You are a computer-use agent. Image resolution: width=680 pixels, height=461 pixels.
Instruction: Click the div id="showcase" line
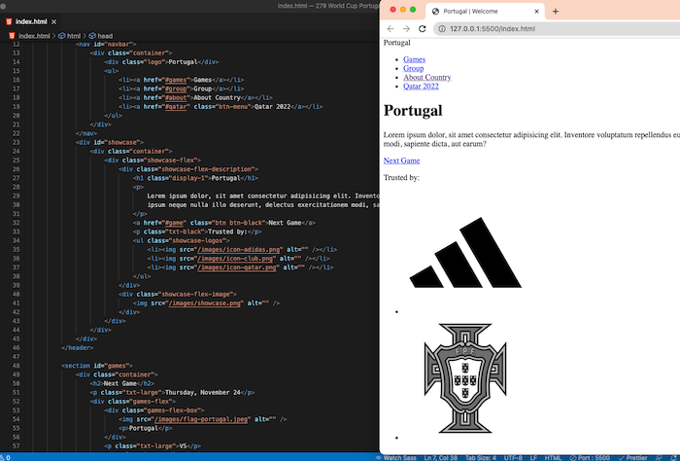109,142
